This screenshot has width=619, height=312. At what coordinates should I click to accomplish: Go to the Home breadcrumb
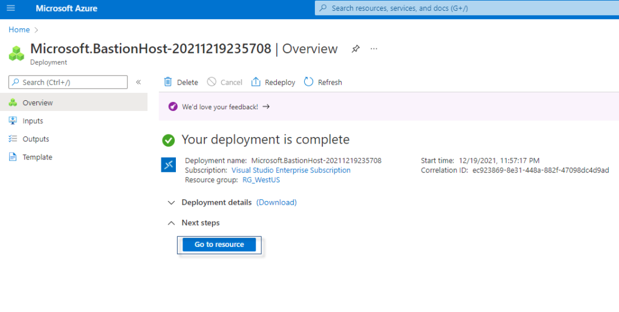tap(19, 30)
